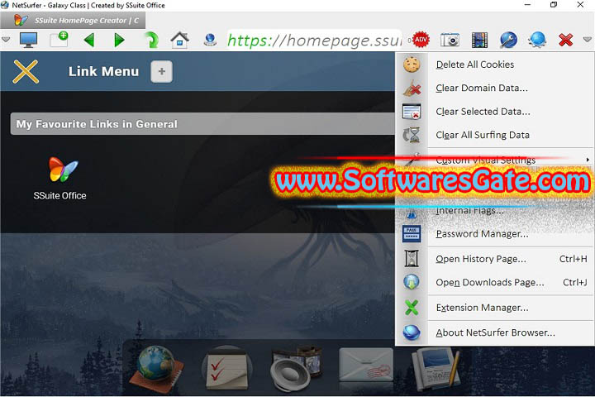Click the NetSurfer globe icon in title bar
Image resolution: width=595 pixels, height=397 pixels.
(5, 5)
